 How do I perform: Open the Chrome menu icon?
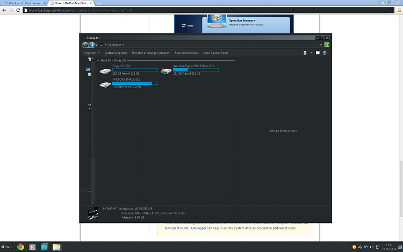coord(399,10)
